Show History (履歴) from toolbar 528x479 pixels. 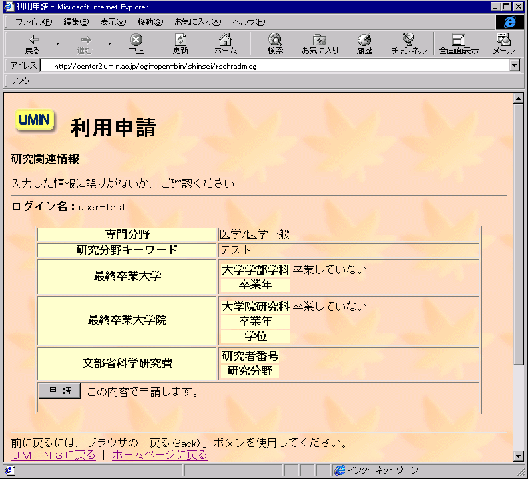(x=364, y=44)
